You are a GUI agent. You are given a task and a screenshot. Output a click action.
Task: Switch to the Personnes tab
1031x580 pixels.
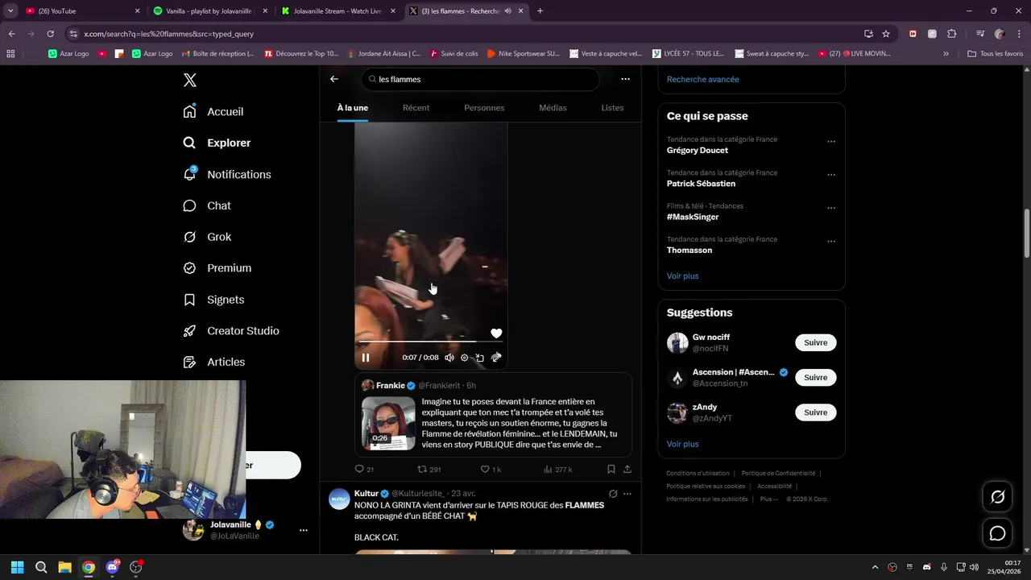[484, 108]
